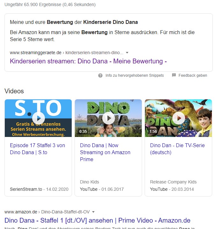The image size is (216, 229).
Task: Click the www.amazon.de breadcrumb URL
Action: (x=47, y=212)
